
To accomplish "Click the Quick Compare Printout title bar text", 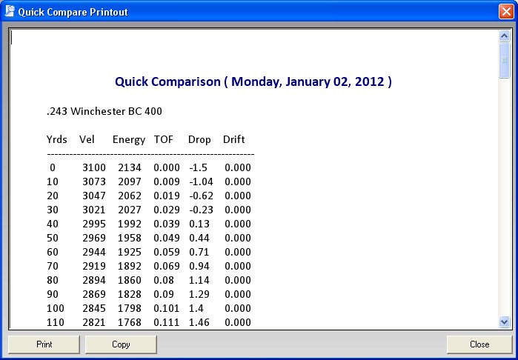I will pyautogui.click(x=73, y=12).
